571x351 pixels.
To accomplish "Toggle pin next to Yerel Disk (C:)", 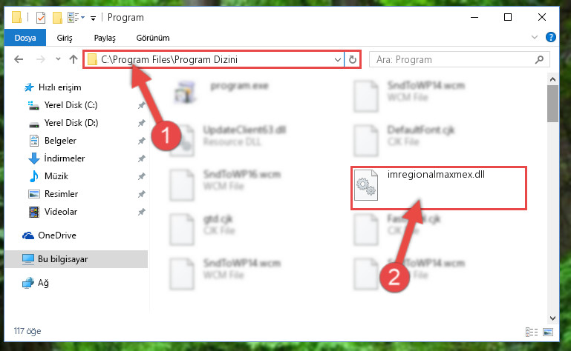I will (x=141, y=105).
